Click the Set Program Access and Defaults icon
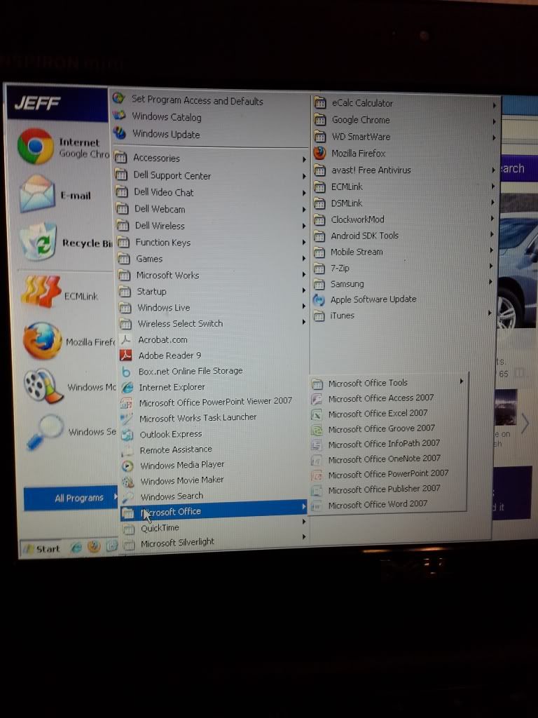 [118, 98]
